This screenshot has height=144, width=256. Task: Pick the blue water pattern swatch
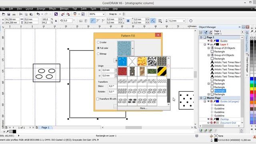point(122,61)
